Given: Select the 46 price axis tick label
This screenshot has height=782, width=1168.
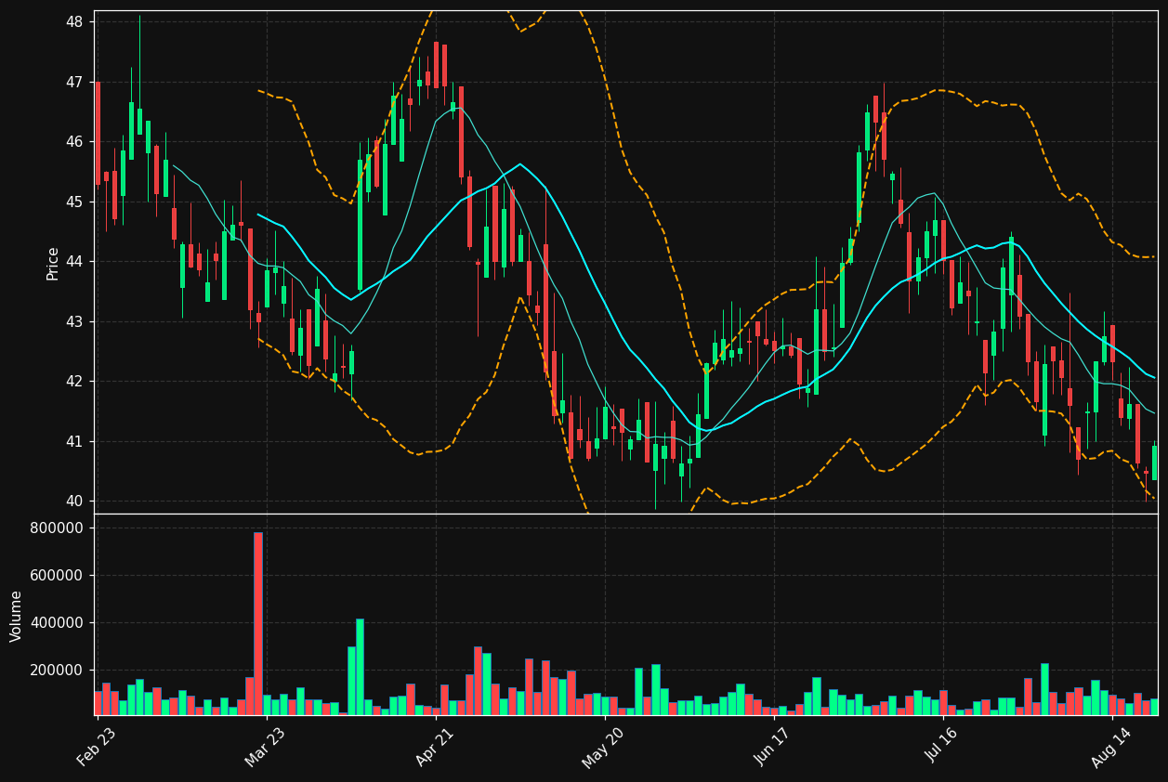Looking at the screenshot, I should pos(75,141).
